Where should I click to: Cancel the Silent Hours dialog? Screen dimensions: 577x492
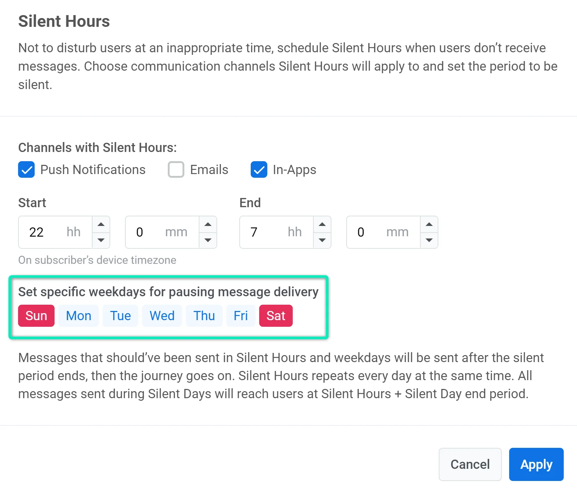[470, 464]
